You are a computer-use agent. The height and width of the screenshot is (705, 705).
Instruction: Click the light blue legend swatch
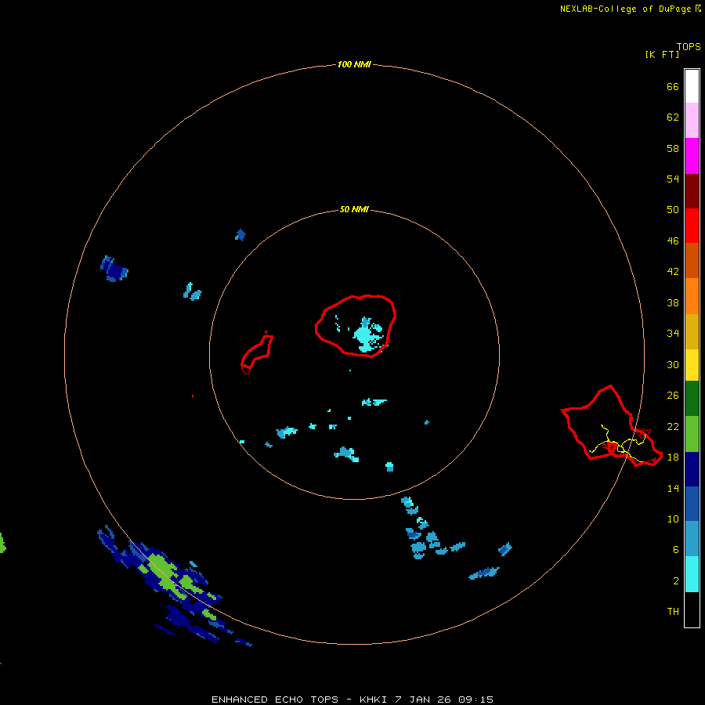692,539
